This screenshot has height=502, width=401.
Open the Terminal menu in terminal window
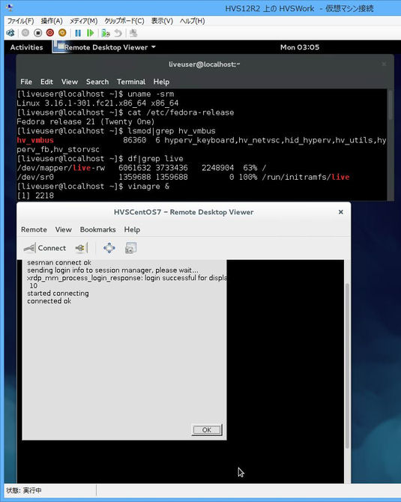coord(131,82)
